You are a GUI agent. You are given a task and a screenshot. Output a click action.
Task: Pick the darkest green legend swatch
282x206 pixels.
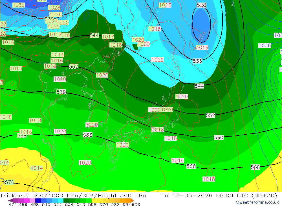[66, 200]
